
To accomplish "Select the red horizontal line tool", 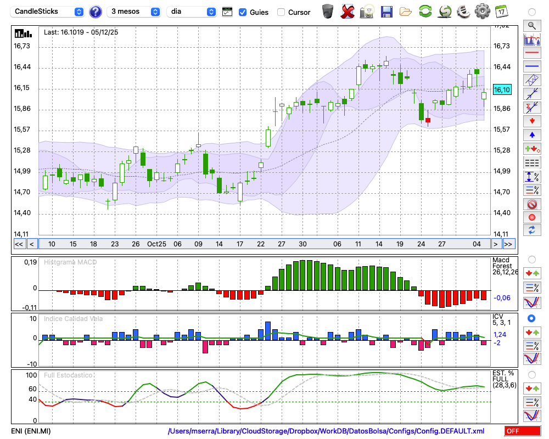I will (531, 53).
